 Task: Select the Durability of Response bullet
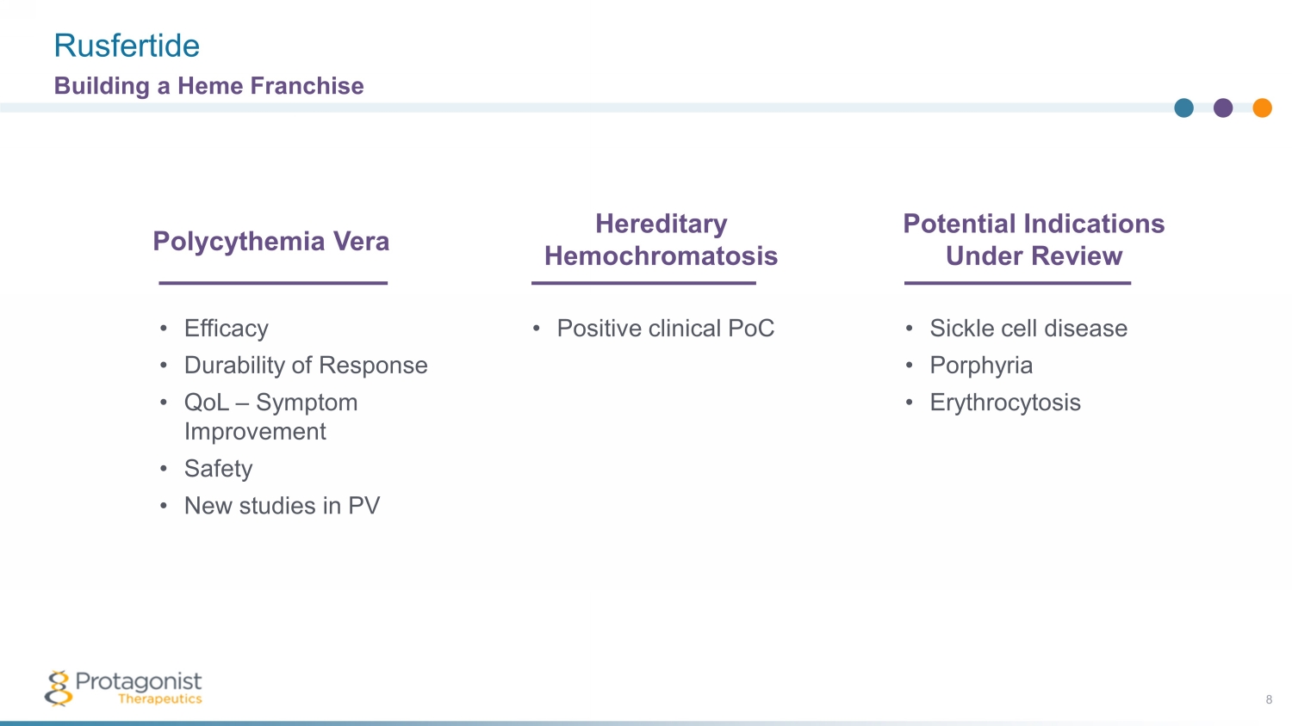point(306,366)
